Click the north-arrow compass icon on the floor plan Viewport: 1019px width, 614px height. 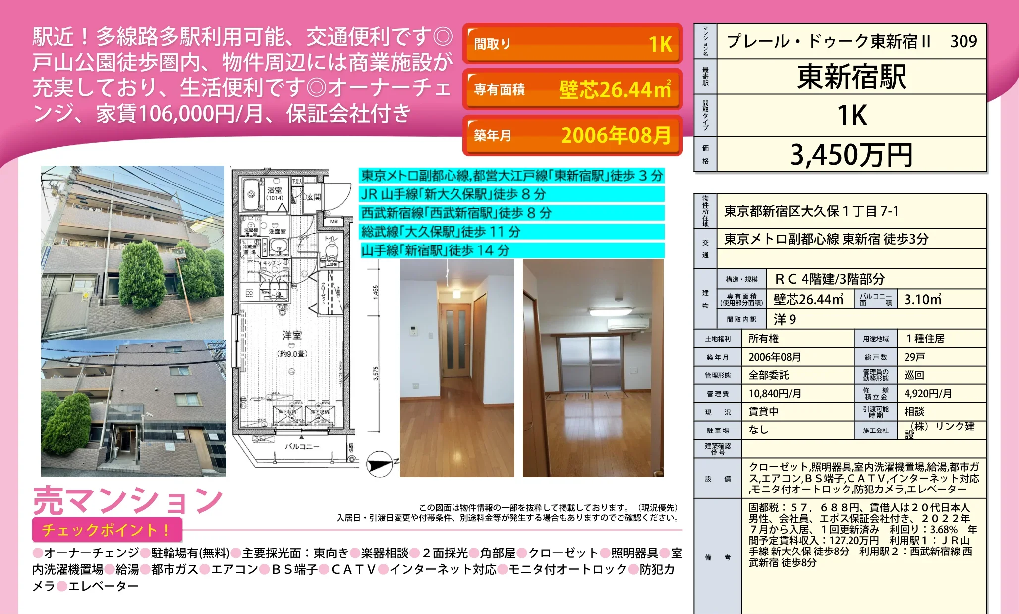tap(380, 463)
